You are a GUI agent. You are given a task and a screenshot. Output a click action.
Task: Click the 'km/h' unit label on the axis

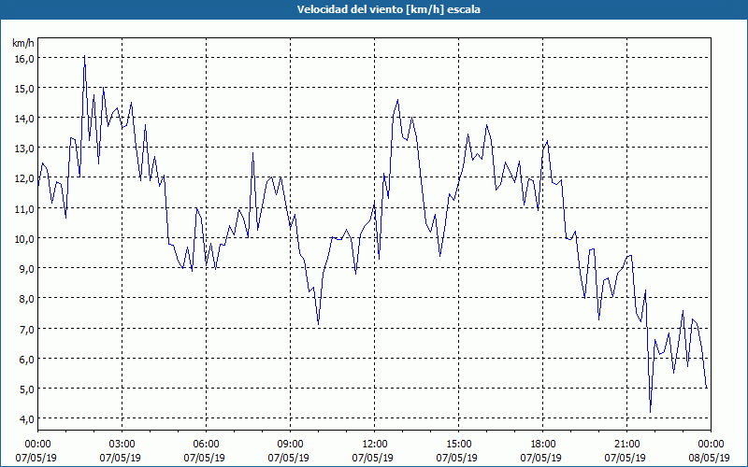[x=22, y=43]
